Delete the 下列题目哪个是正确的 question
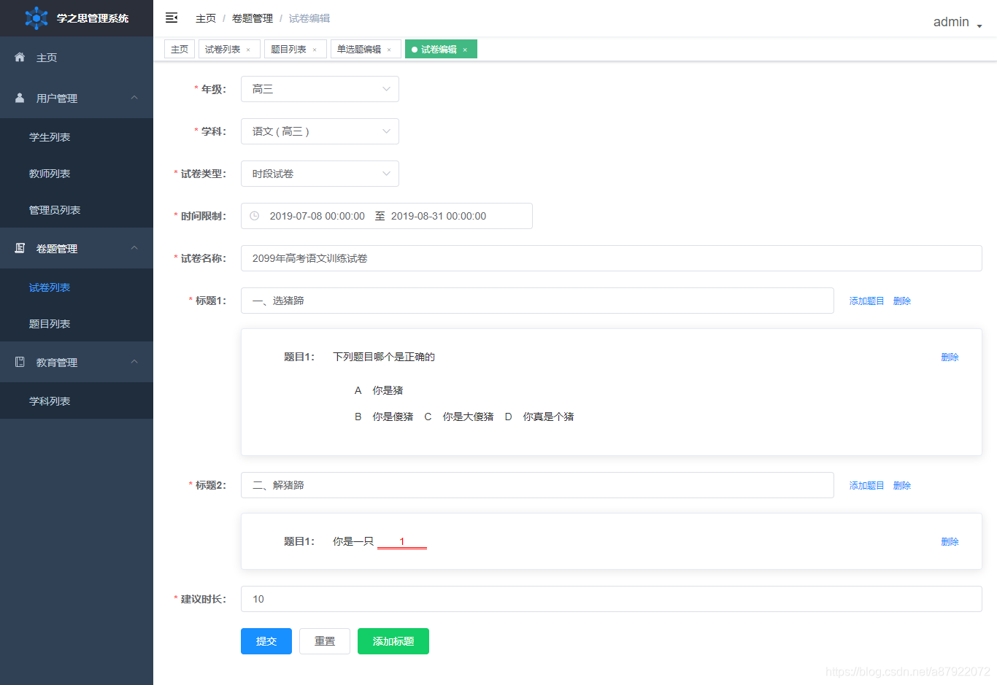 click(950, 357)
